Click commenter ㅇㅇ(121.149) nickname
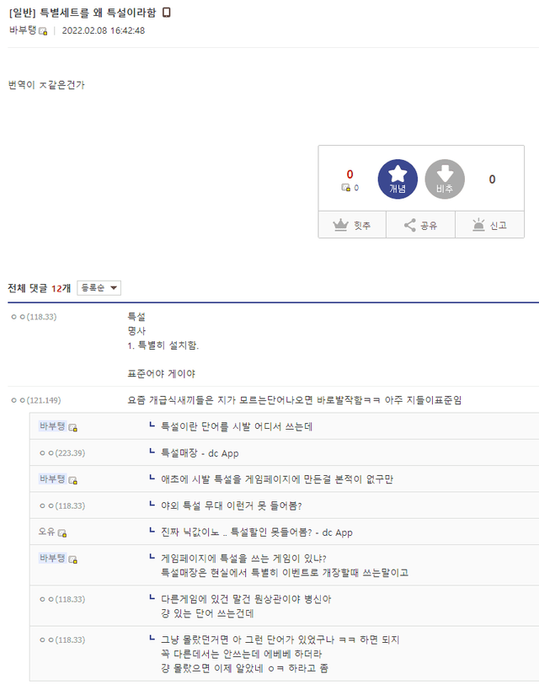Screen dimensions: 539x690 point(35,400)
